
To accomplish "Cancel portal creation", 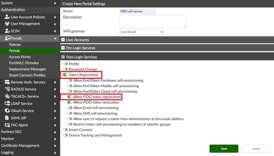I will (256, 149).
